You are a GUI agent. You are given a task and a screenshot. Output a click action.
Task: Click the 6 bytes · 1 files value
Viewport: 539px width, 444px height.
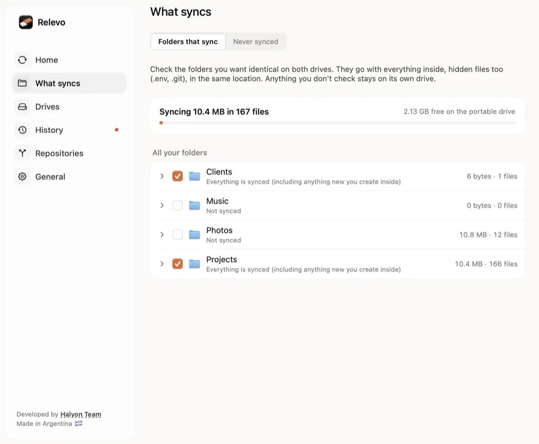[x=492, y=177]
